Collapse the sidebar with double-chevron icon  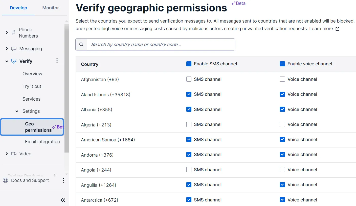(x=63, y=200)
